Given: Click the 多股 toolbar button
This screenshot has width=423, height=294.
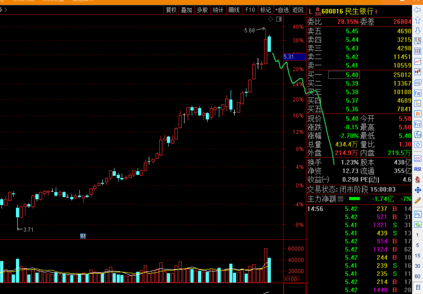Looking at the screenshot, I should pyautogui.click(x=202, y=10).
